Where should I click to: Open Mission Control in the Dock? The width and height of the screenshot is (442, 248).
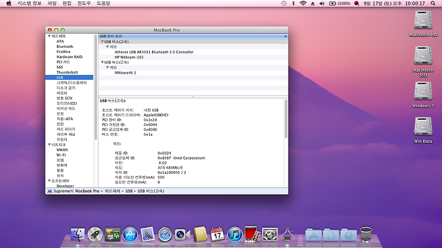[112, 234]
